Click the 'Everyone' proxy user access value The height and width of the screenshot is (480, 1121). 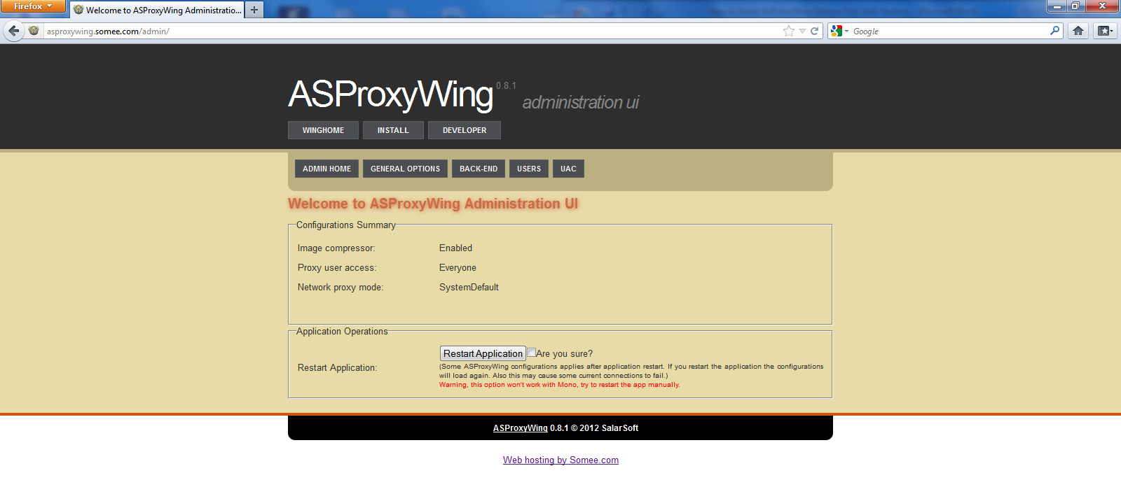tap(458, 268)
